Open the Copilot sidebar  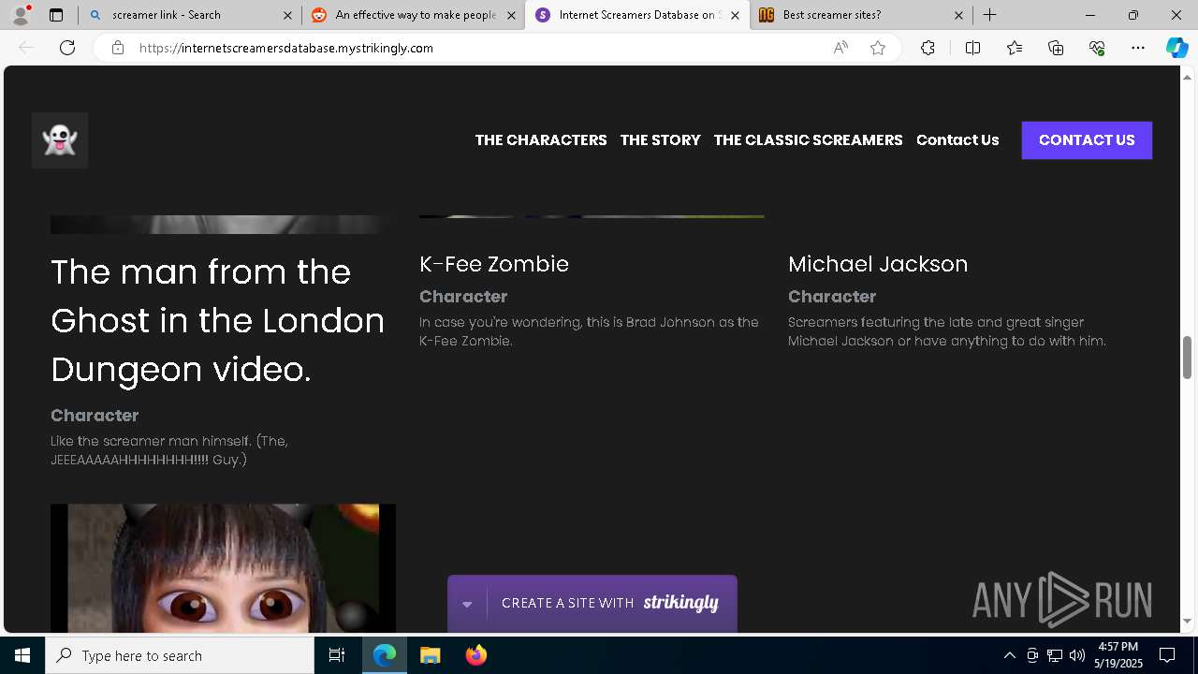point(1176,48)
